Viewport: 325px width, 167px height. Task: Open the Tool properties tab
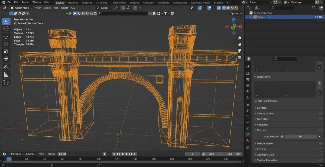(x=248, y=66)
